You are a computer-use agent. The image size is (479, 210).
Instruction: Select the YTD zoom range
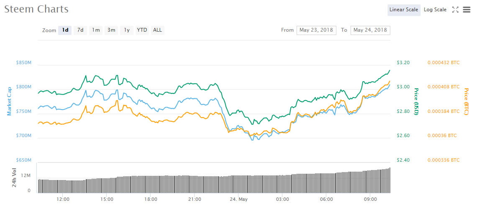click(142, 30)
